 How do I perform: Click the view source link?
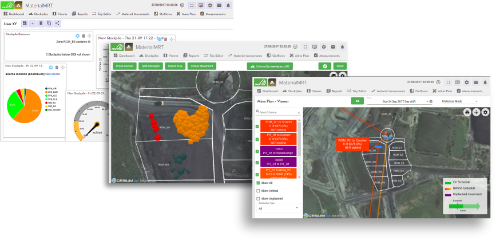[53, 74]
